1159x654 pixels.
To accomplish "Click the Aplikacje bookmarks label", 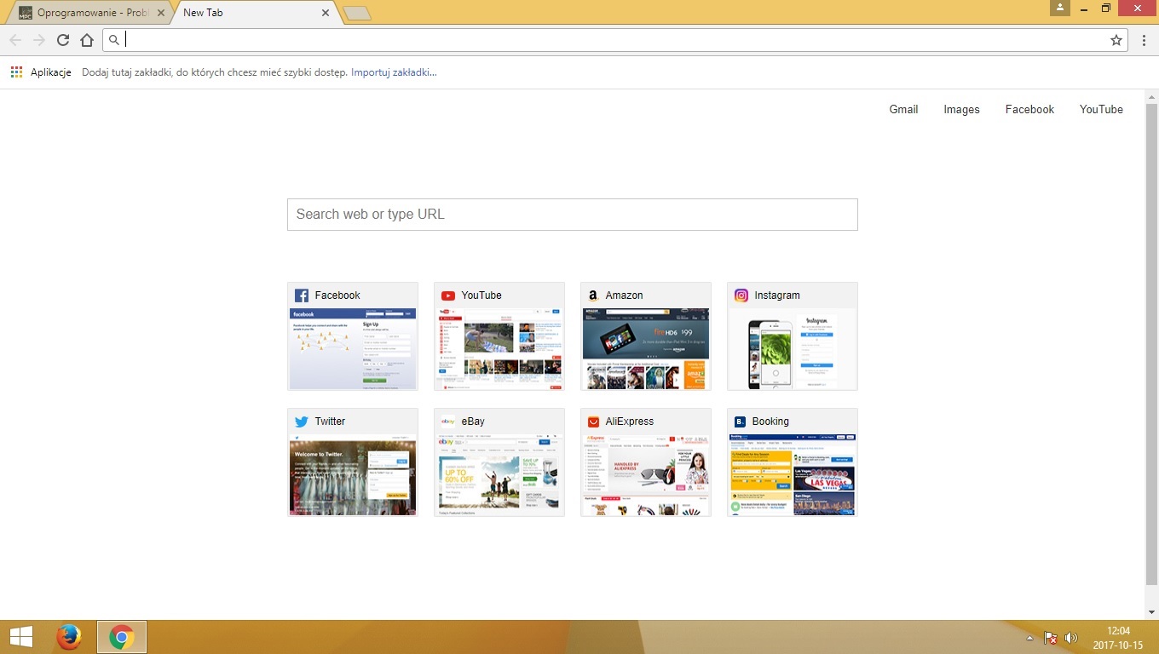I will pyautogui.click(x=51, y=72).
